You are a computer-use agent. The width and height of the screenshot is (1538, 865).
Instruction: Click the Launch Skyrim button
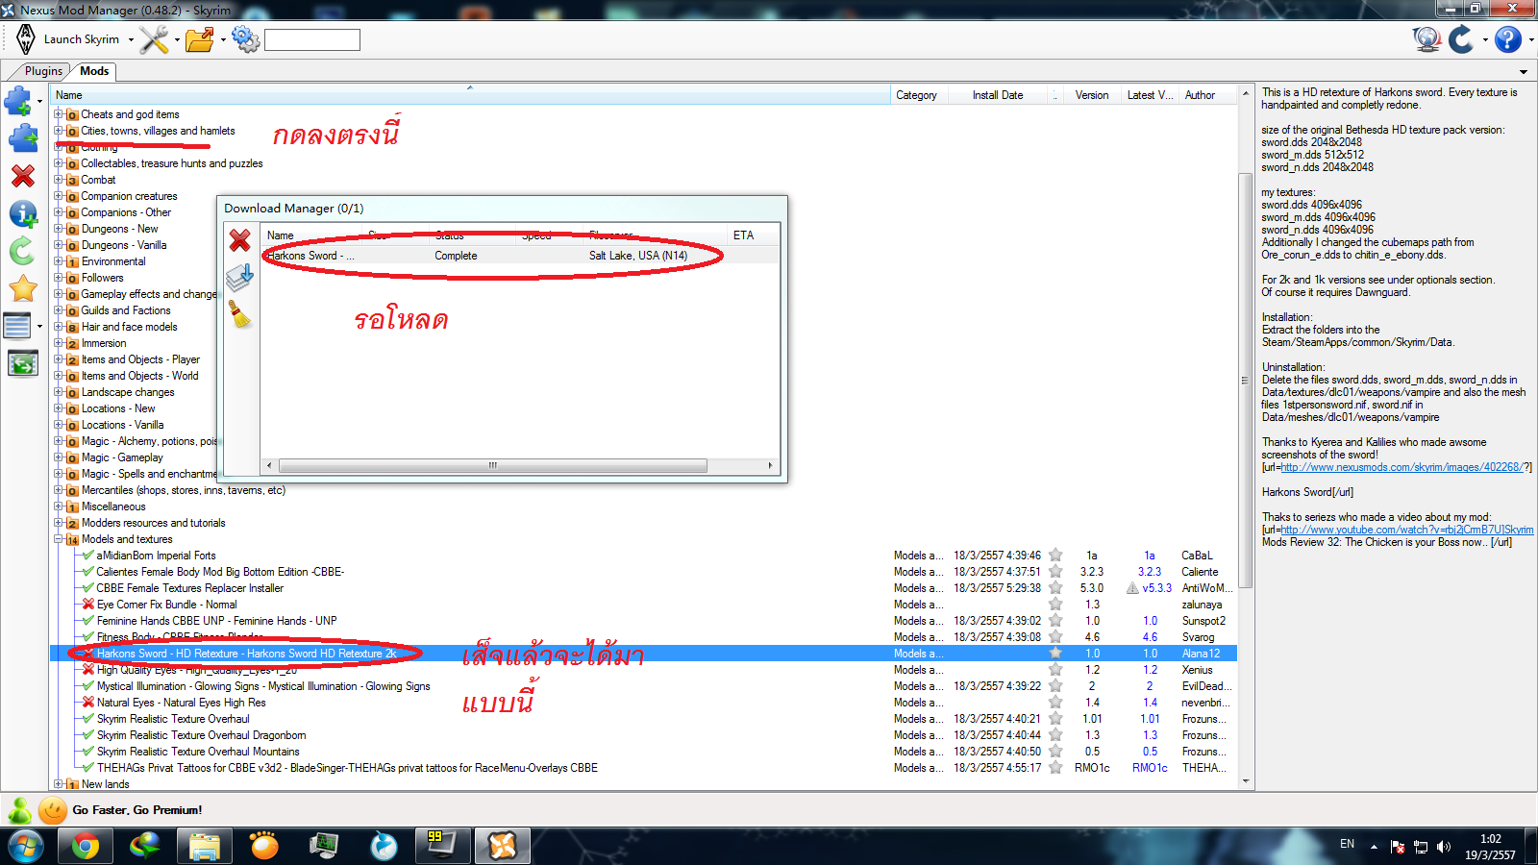tap(82, 39)
